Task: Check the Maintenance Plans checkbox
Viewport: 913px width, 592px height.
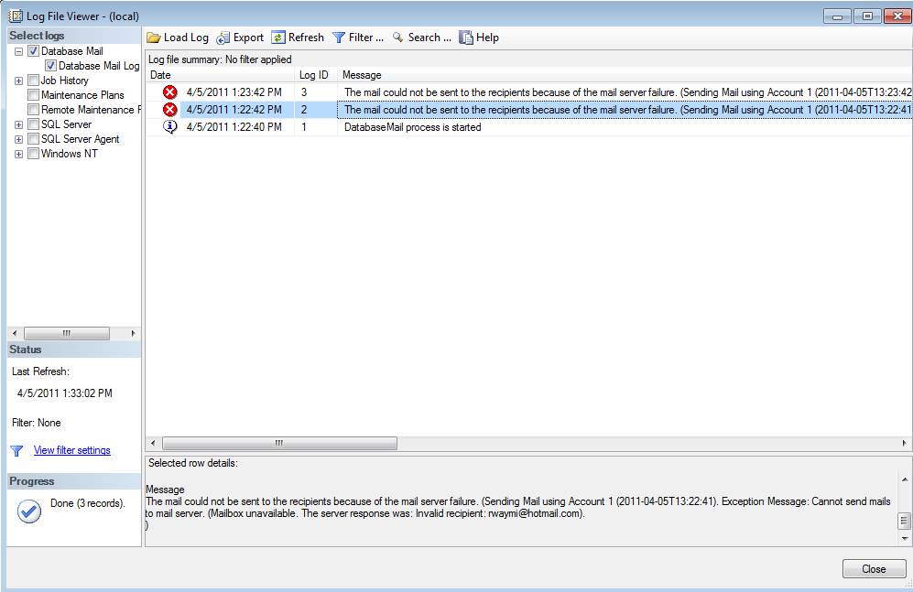Action: [x=33, y=95]
